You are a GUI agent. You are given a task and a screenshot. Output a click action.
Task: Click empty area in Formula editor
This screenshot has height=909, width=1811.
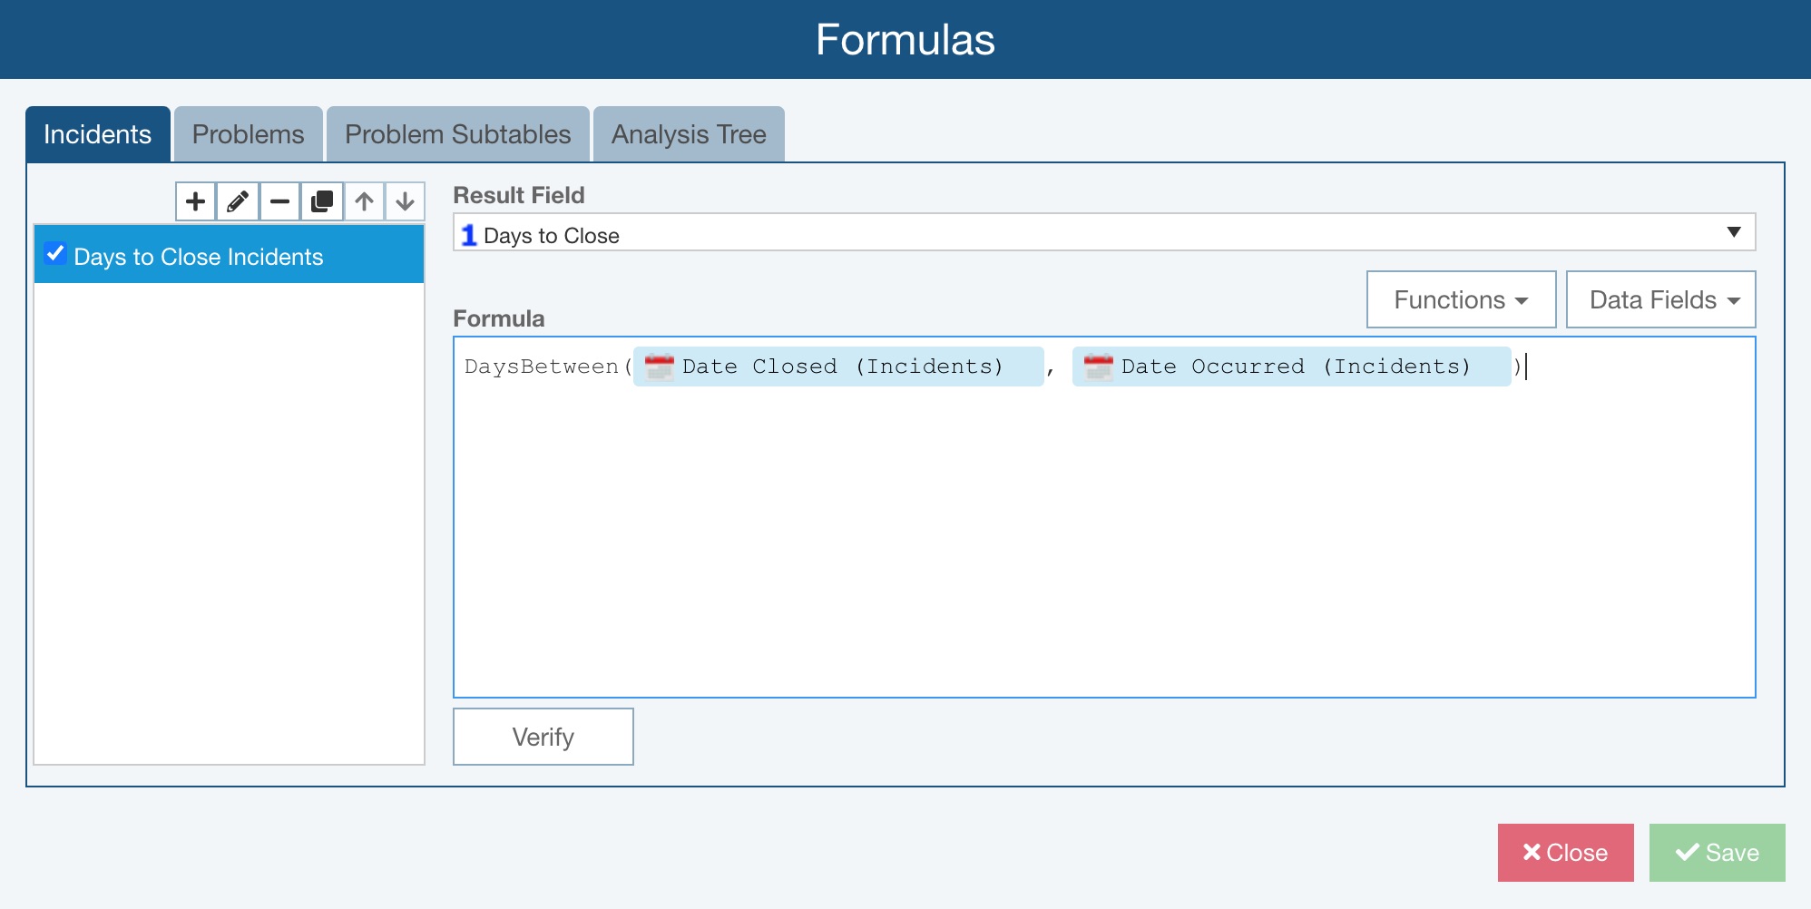tap(1103, 544)
